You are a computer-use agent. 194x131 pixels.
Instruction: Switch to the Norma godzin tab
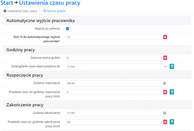coord(54,11)
